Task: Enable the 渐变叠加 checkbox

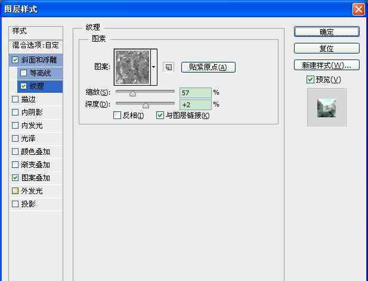Action: (x=16, y=165)
